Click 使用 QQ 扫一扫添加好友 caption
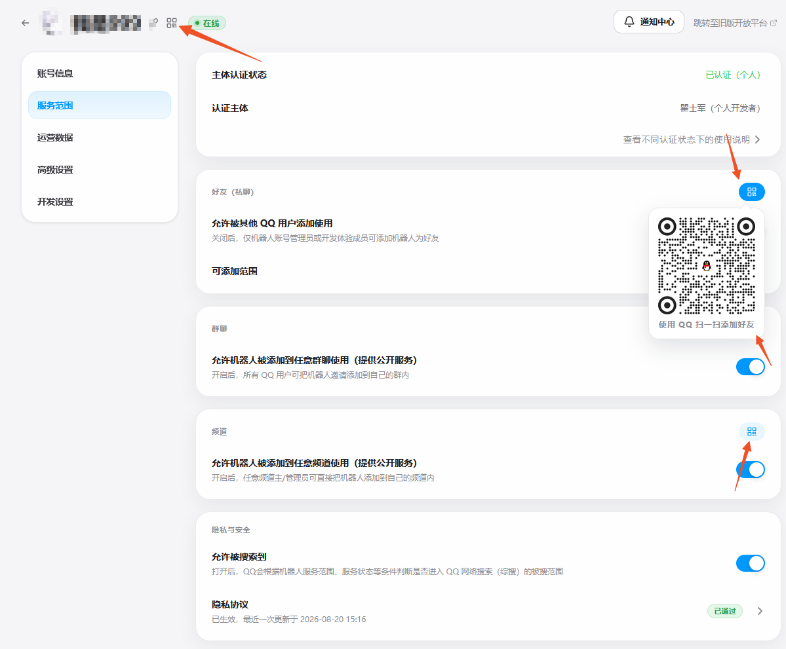Viewport: 786px width, 649px height. (706, 325)
